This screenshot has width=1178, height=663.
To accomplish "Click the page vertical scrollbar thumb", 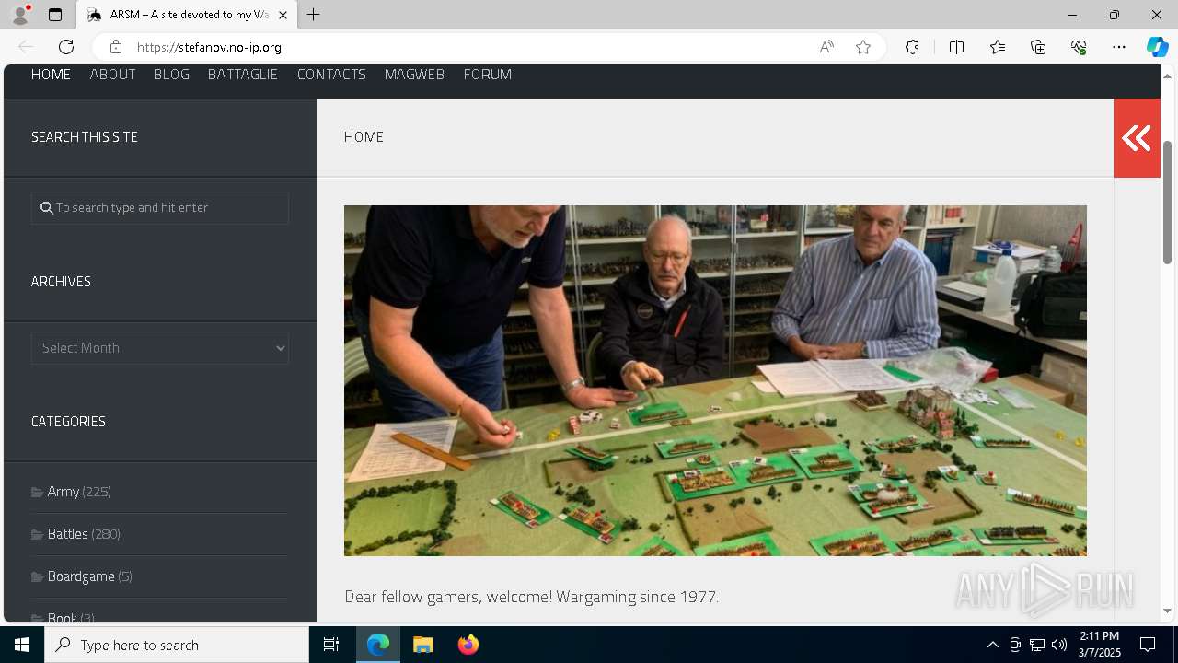I will [1168, 203].
